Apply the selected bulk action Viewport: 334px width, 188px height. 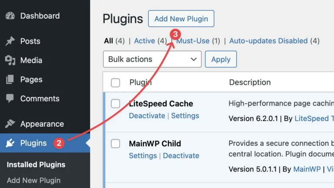pyautogui.click(x=221, y=59)
